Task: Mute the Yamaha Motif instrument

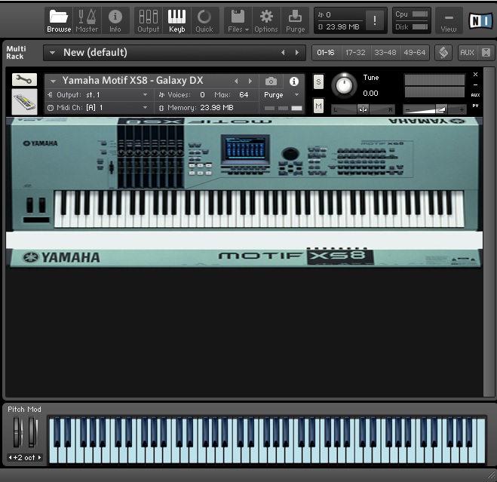Action: (318, 106)
